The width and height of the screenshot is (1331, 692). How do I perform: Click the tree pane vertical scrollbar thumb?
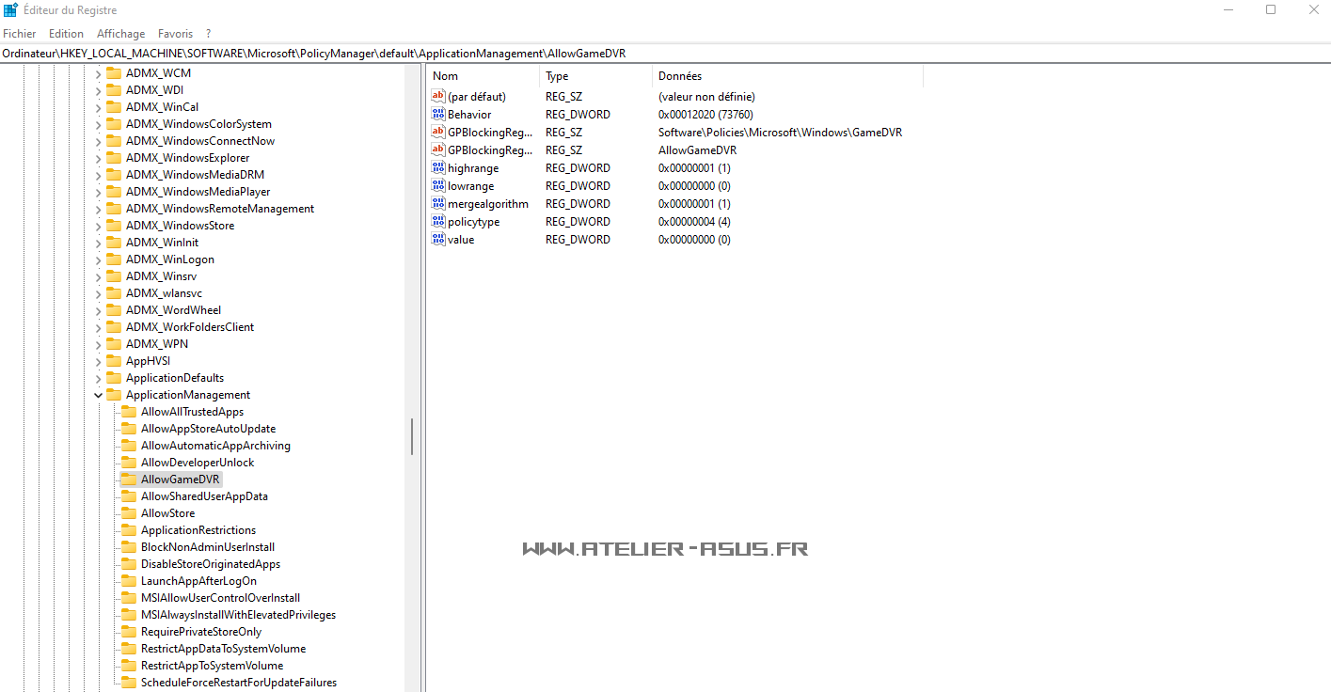coord(412,437)
